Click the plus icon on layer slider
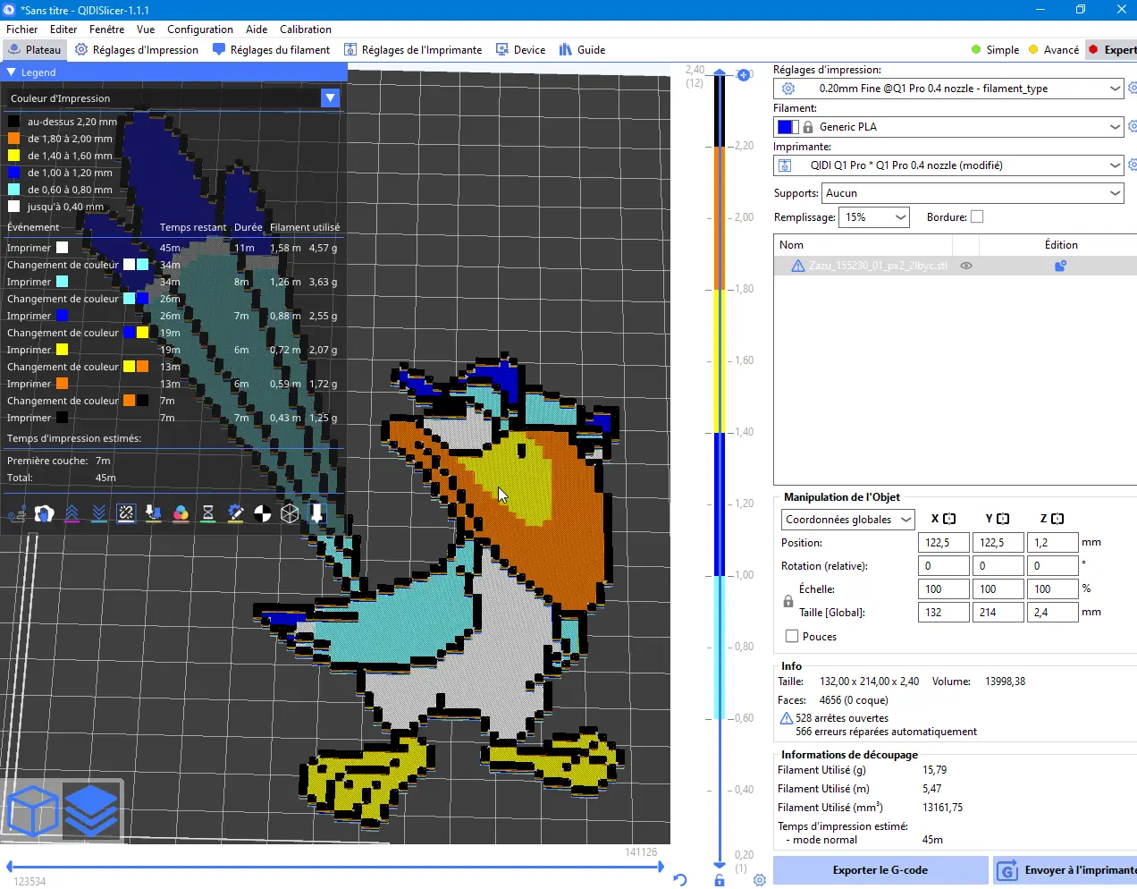 744,75
